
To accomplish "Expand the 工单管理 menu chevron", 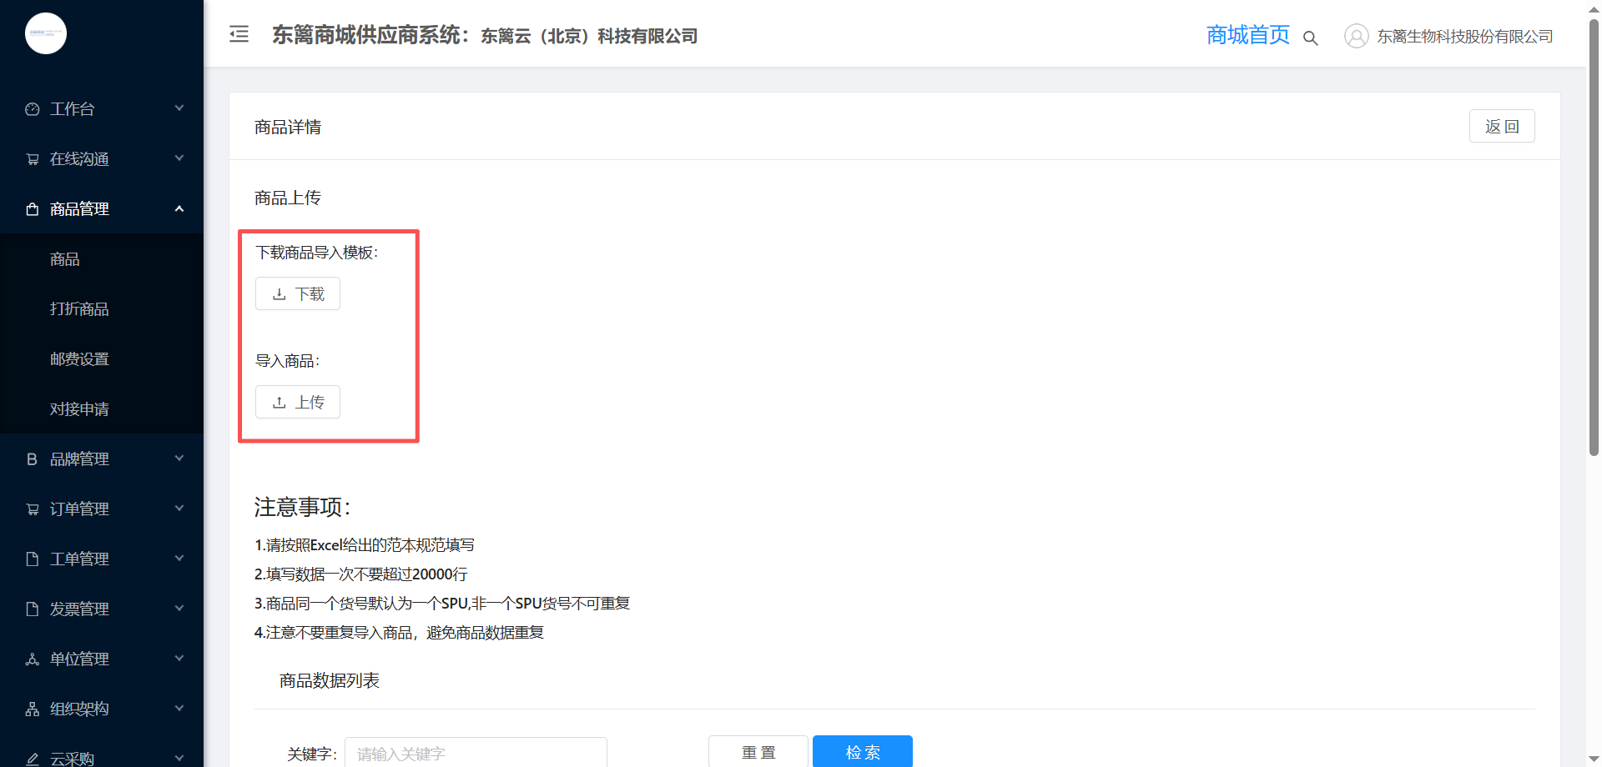I will click(179, 559).
